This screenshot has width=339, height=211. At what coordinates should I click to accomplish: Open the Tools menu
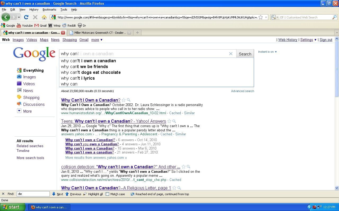point(64,9)
